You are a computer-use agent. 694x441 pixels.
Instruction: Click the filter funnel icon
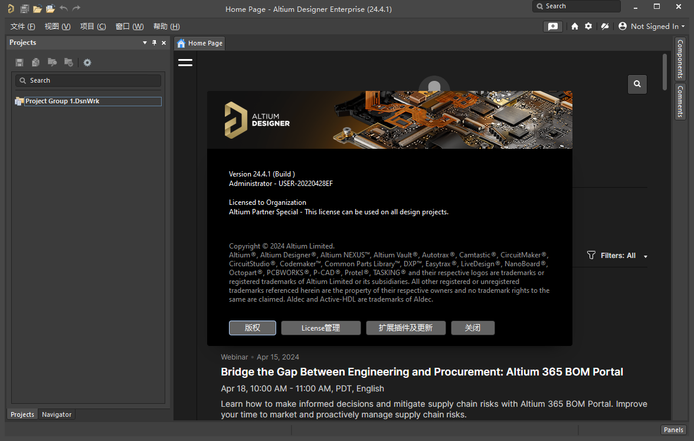coord(591,255)
